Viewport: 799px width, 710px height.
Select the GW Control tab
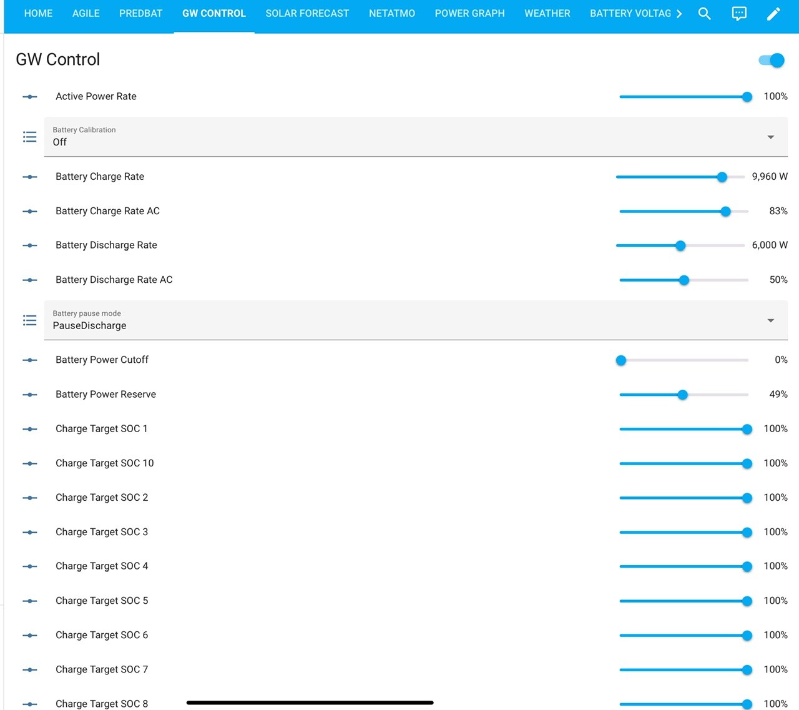click(x=214, y=14)
